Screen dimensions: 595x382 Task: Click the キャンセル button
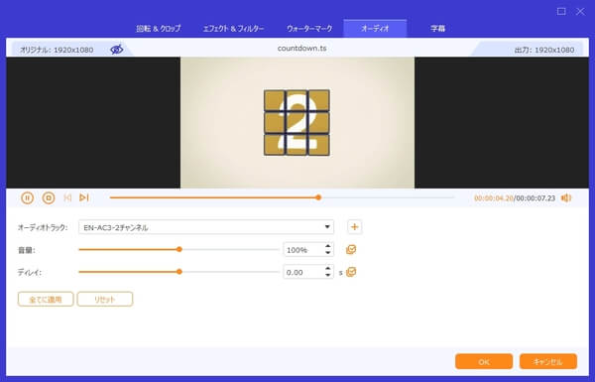pyautogui.click(x=548, y=361)
